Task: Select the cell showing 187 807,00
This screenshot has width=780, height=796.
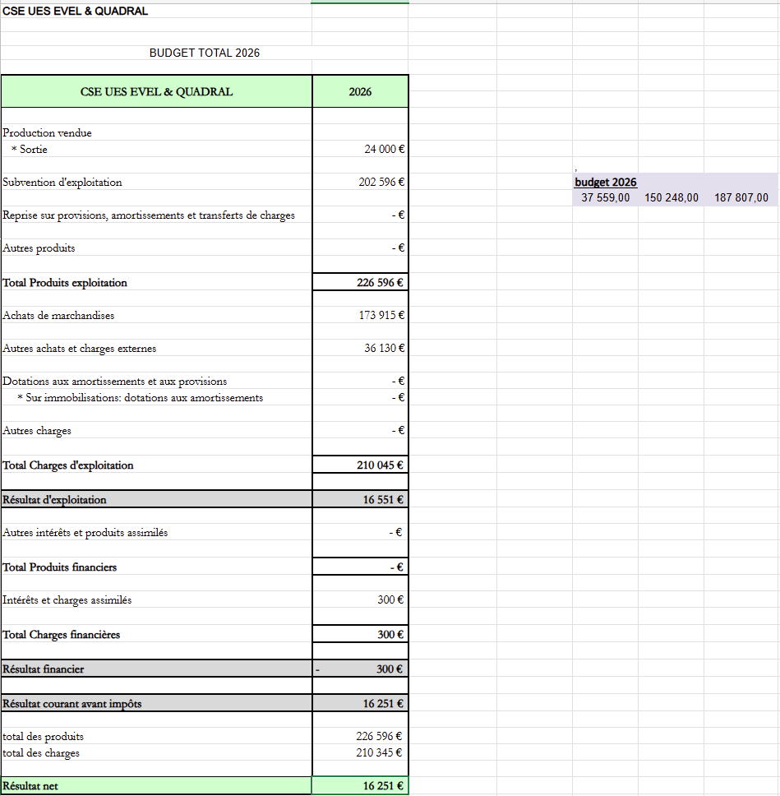Action: coord(741,197)
